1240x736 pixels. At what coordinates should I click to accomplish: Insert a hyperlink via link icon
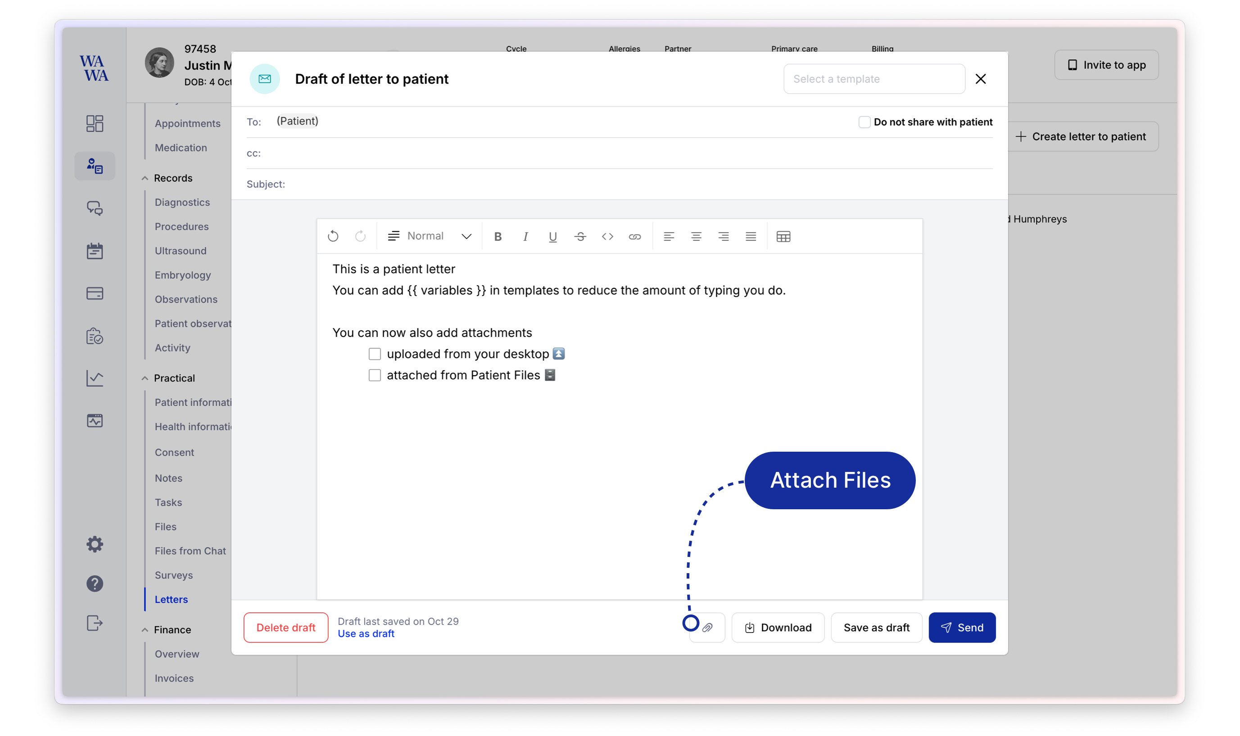point(634,237)
